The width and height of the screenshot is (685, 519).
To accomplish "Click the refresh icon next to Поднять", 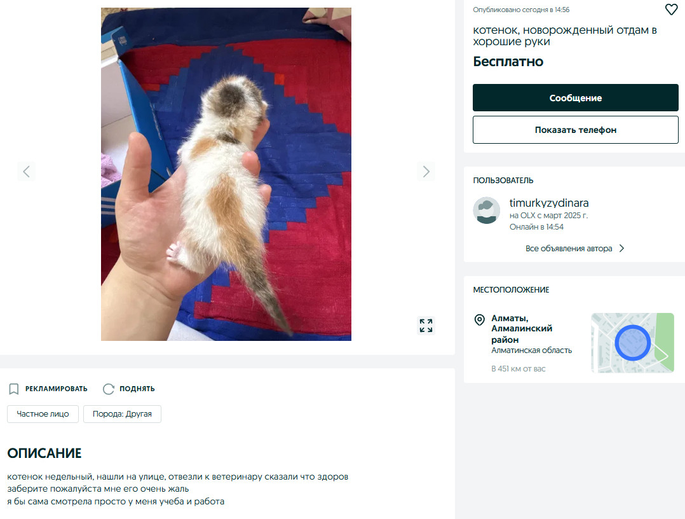I will click(x=108, y=389).
